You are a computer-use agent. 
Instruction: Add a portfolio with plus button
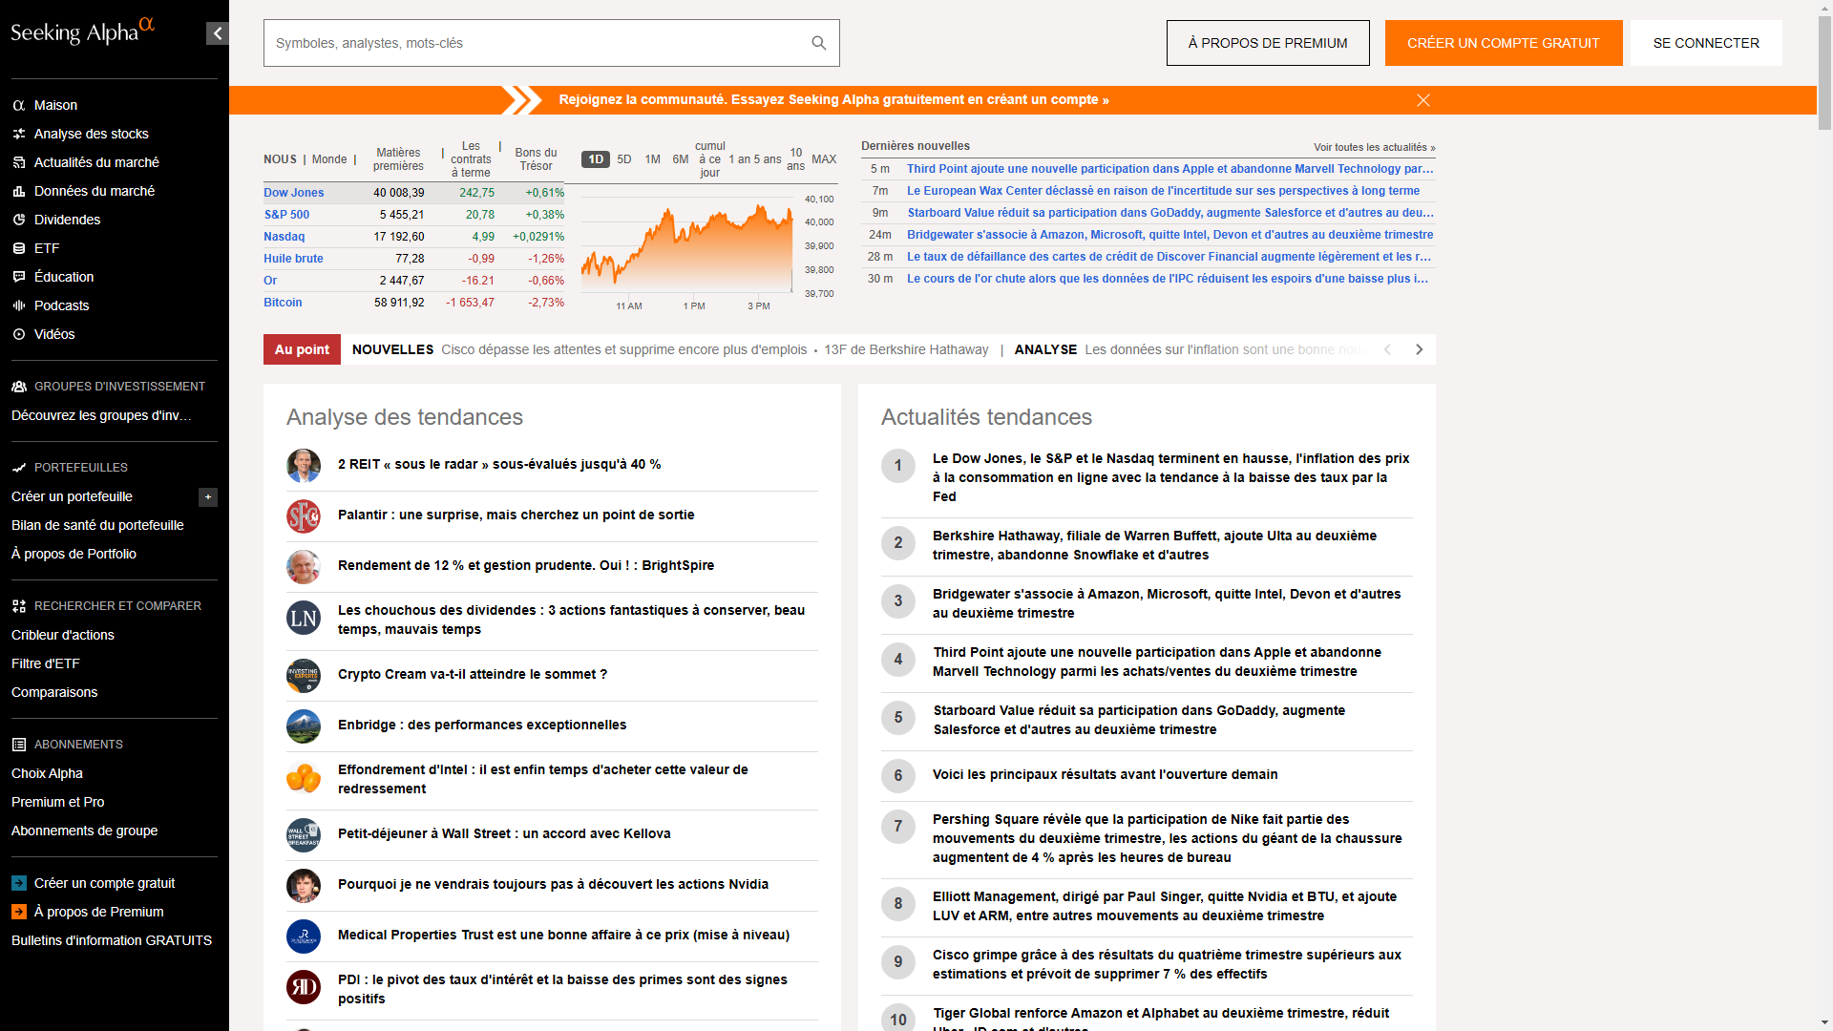point(208,497)
